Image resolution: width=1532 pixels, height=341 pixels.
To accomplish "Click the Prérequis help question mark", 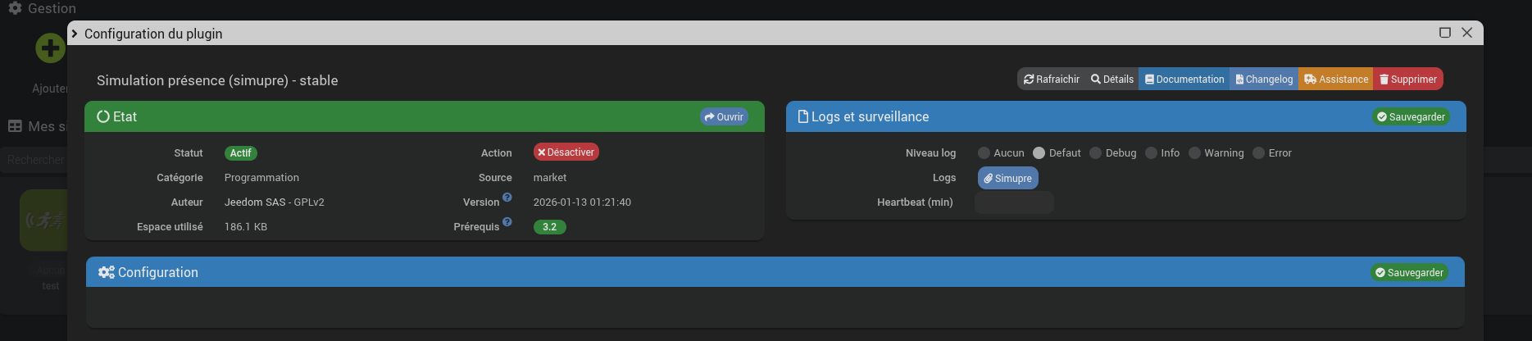I will (507, 222).
